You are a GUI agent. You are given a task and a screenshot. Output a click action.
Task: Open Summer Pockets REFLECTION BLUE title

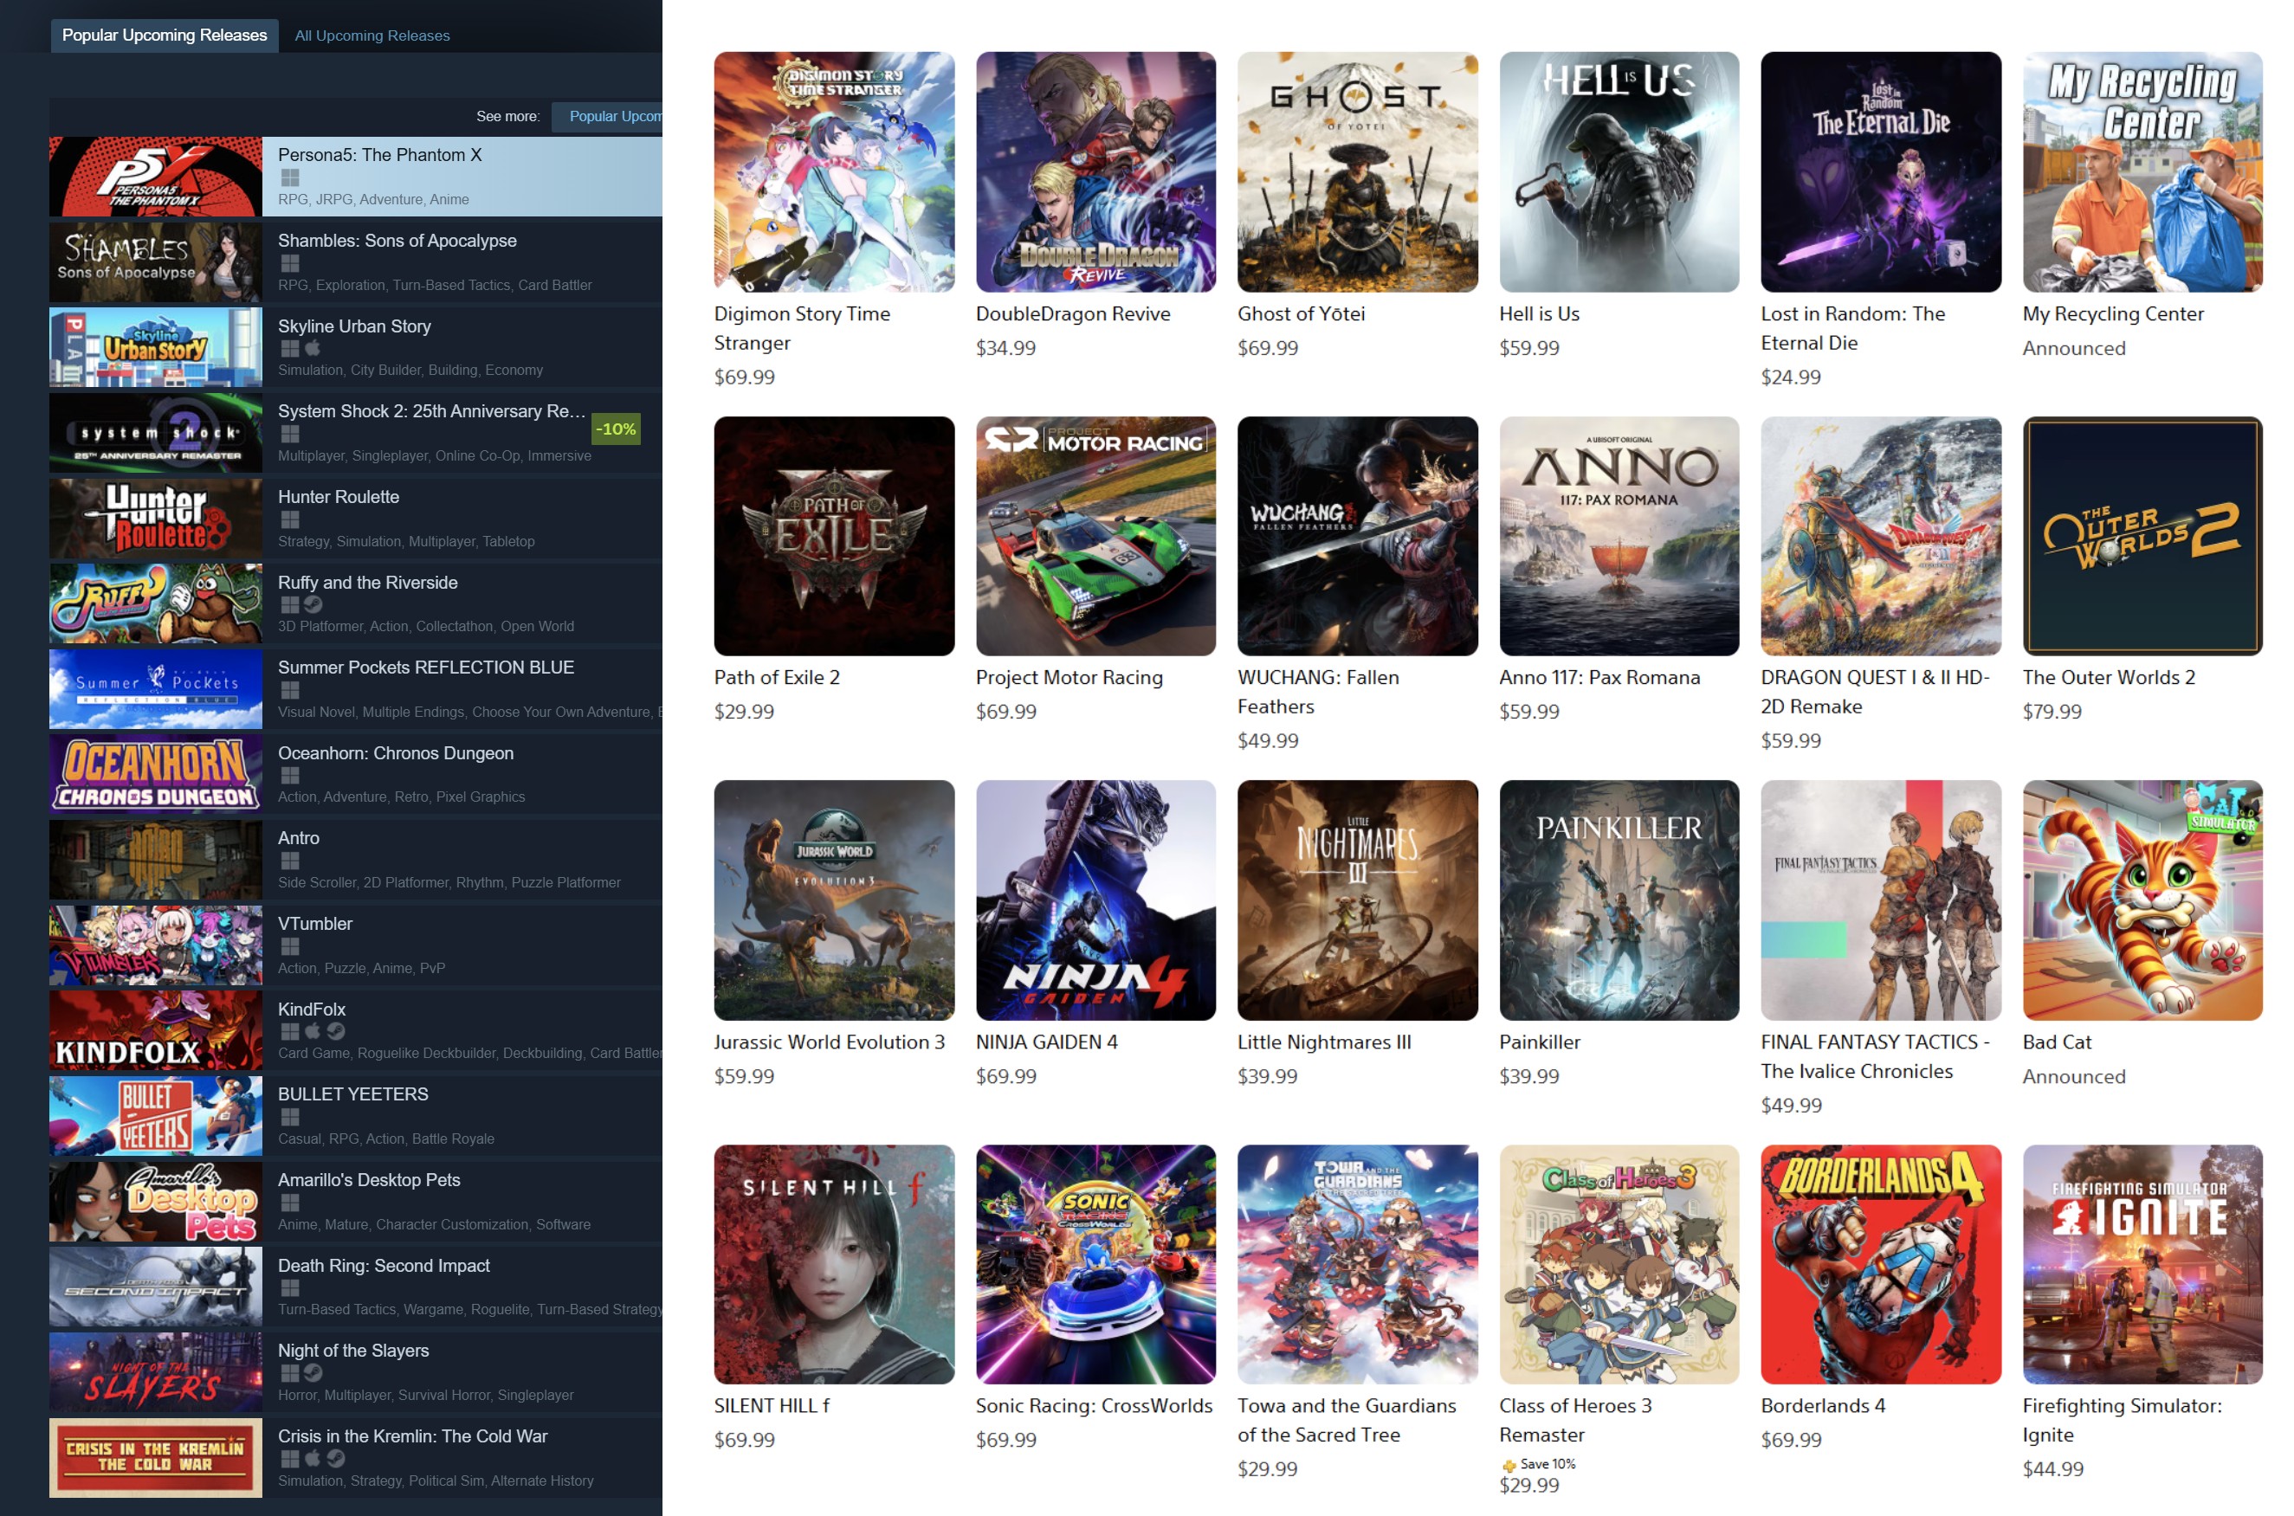click(425, 668)
